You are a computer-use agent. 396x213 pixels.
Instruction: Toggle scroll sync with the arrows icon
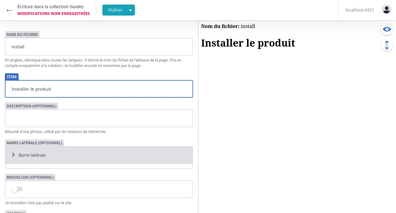click(387, 45)
